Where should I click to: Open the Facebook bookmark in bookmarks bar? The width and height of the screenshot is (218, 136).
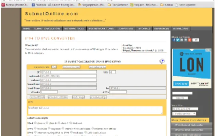click(x=39, y=5)
